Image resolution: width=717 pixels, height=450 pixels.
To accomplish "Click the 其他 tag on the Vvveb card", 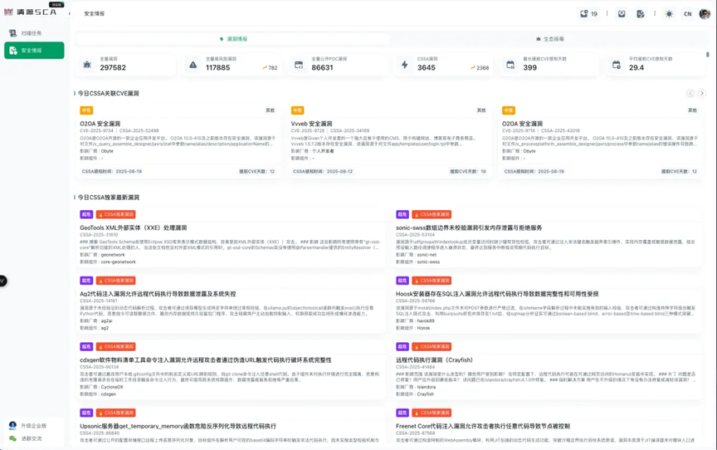I will pyautogui.click(x=481, y=110).
